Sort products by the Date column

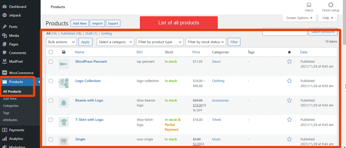[304, 52]
